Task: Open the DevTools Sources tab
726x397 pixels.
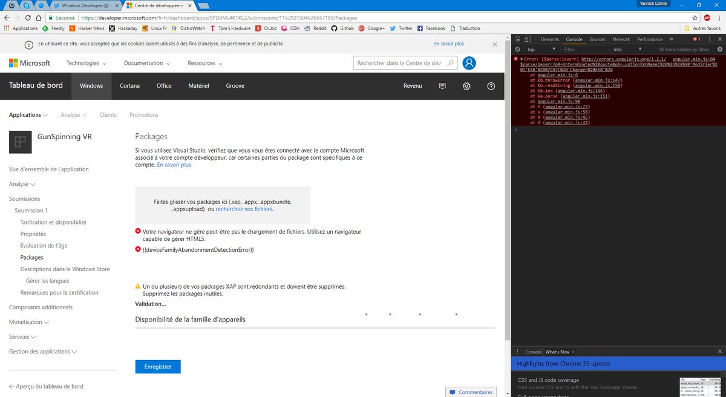Action: click(x=597, y=39)
